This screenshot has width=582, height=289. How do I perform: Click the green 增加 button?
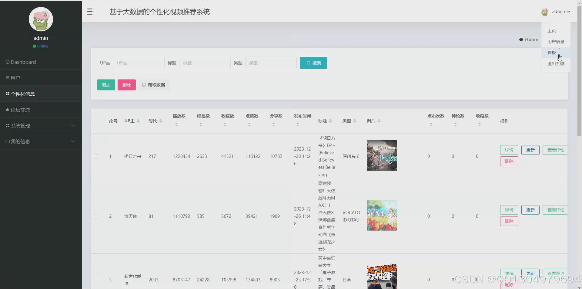click(x=106, y=85)
